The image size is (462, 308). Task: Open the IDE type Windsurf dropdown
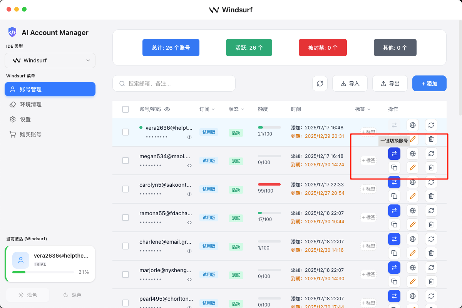[50, 60]
